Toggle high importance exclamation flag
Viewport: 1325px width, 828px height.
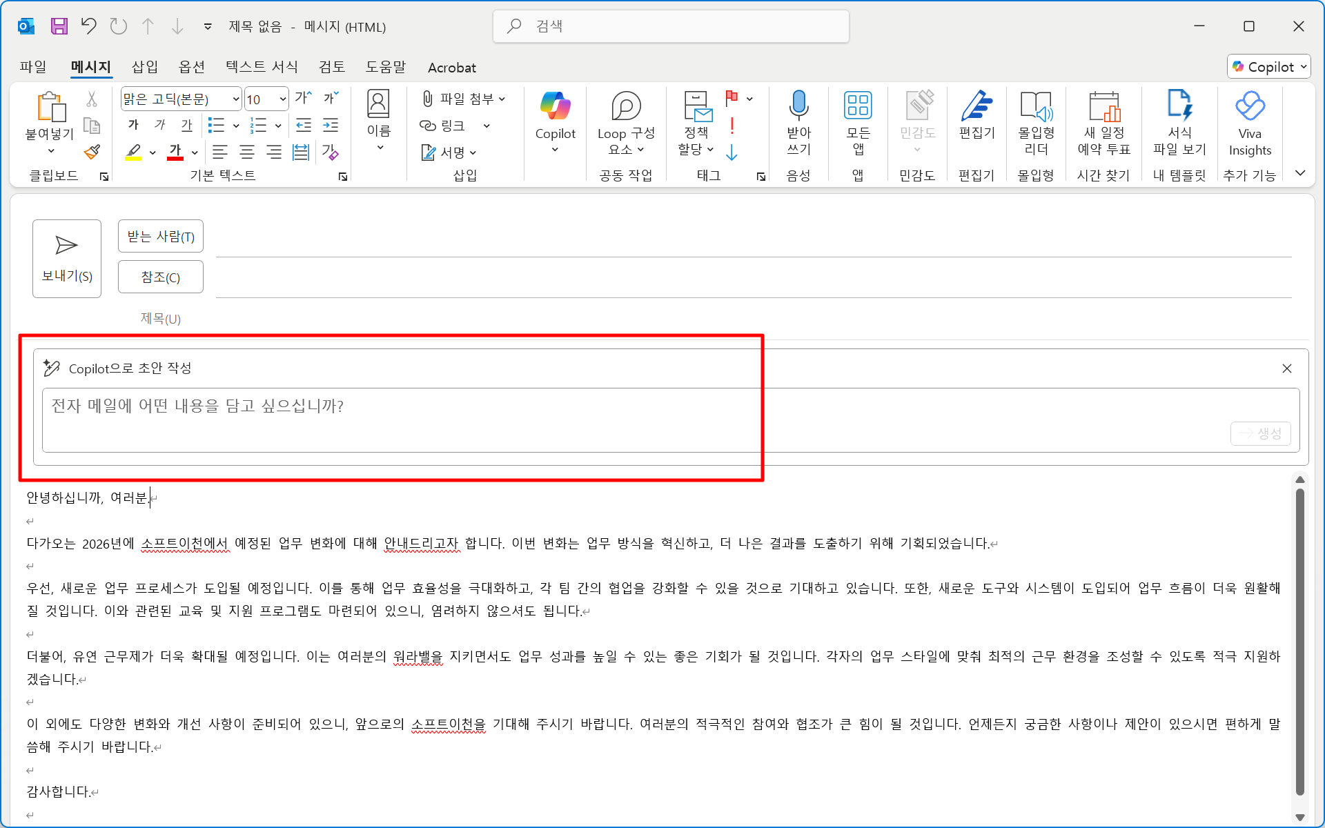tap(732, 126)
